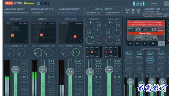Image resolution: width=169 pixels, height=96 pixels.
Task: Open the A3 hardware out device dropdown
Action: pos(139,11)
